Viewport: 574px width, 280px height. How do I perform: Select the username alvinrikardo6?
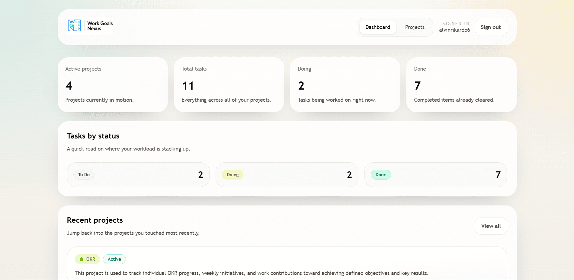click(454, 30)
